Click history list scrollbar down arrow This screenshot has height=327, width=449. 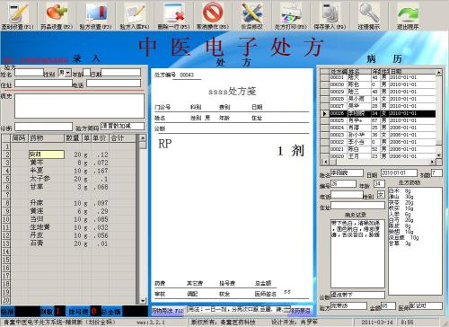(439, 155)
